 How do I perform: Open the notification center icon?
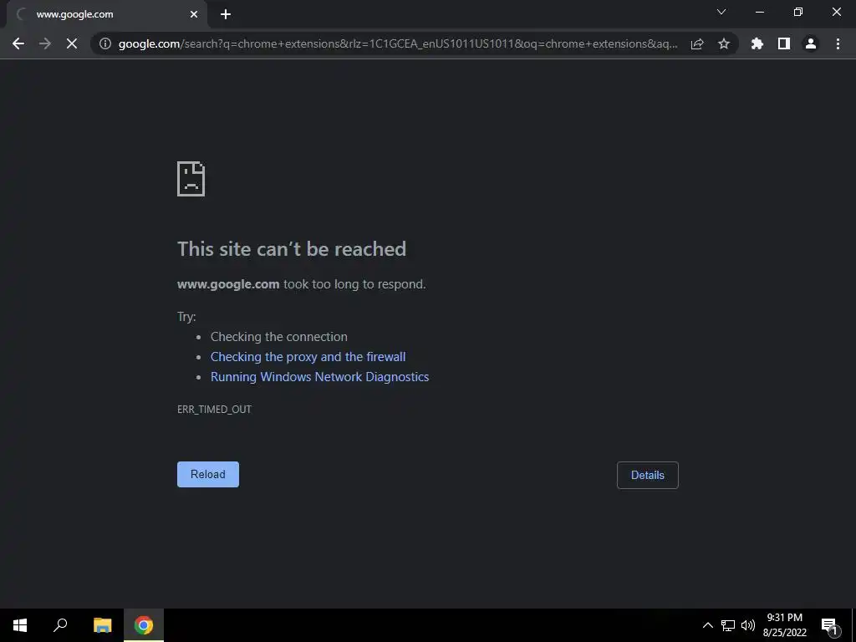pyautogui.click(x=829, y=626)
